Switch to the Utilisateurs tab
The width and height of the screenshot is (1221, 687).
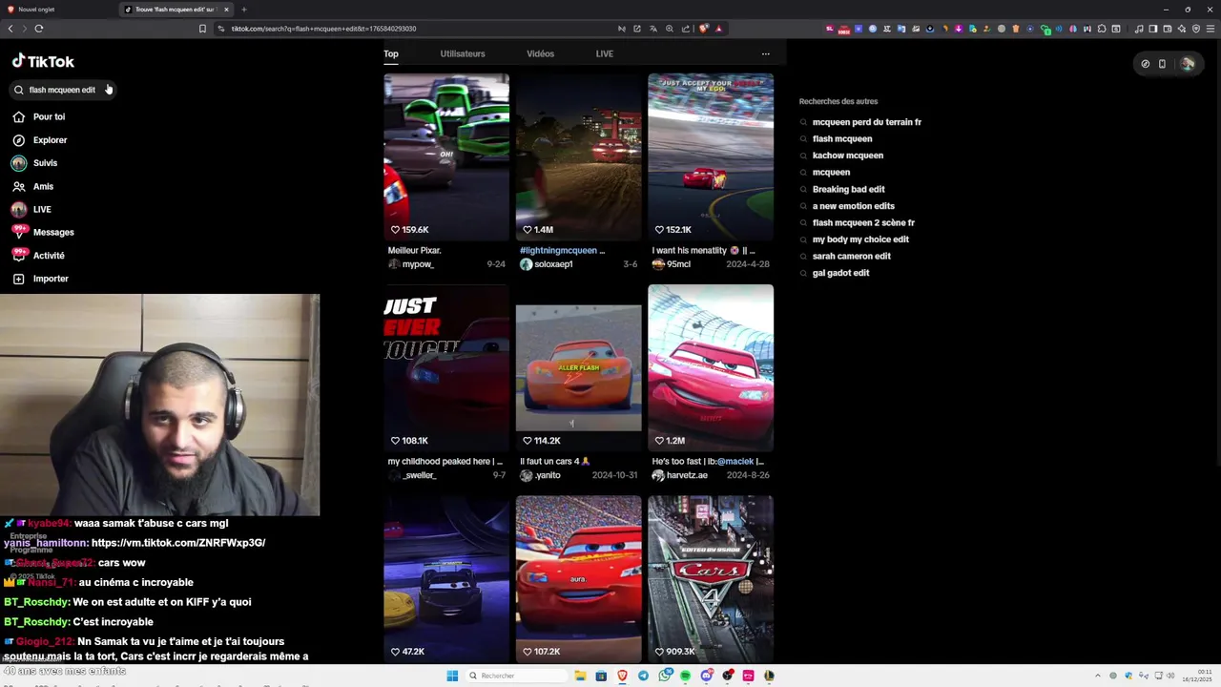(463, 53)
